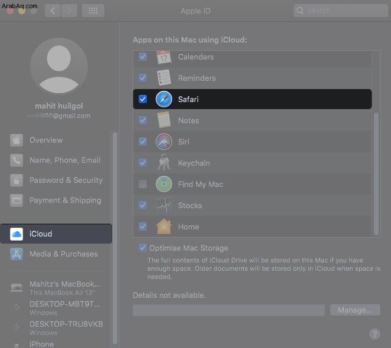Click the MacBook device icon
The height and width of the screenshot is (348, 391).
pos(17,288)
